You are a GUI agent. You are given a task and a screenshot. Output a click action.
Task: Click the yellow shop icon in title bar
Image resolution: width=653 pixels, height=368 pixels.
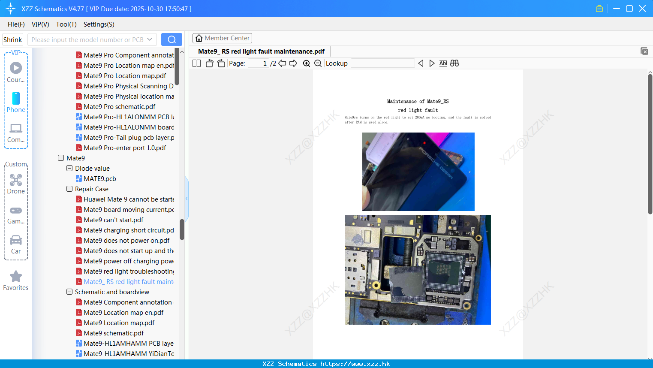(x=599, y=9)
